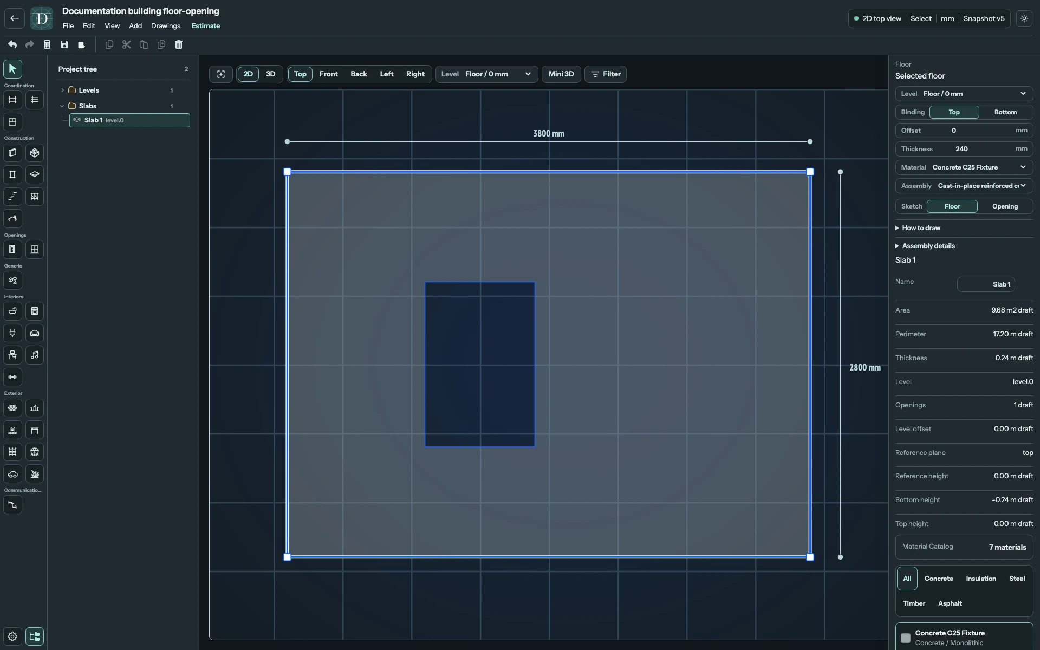Pick the music note tool
The image size is (1040, 650).
pyautogui.click(x=35, y=355)
